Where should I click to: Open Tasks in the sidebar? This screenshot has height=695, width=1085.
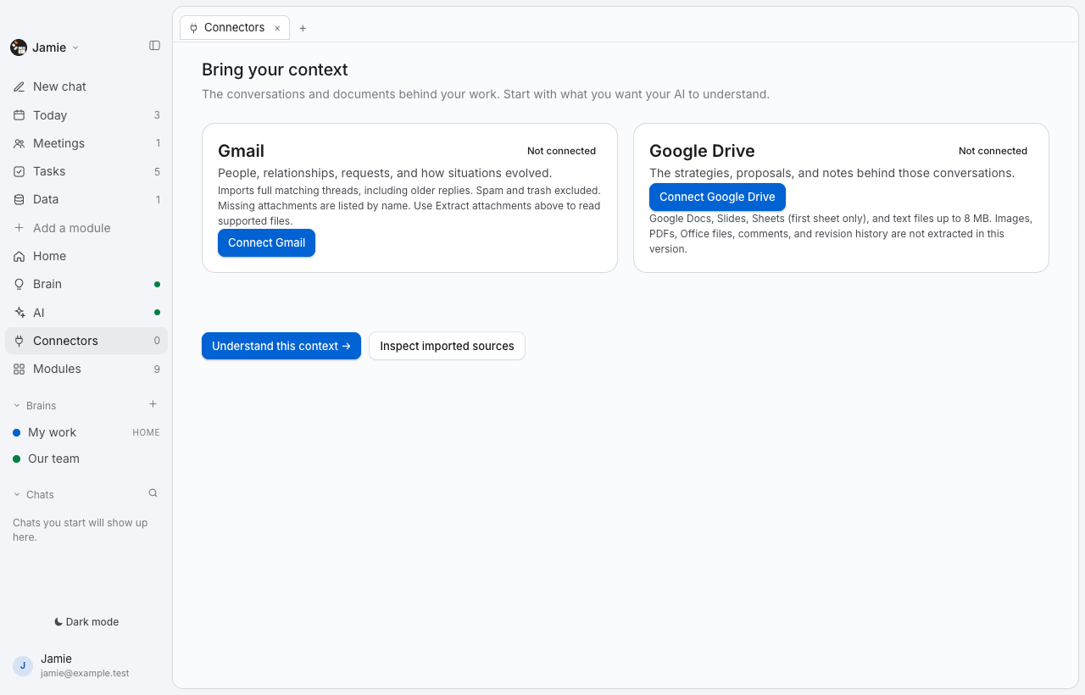coord(86,171)
